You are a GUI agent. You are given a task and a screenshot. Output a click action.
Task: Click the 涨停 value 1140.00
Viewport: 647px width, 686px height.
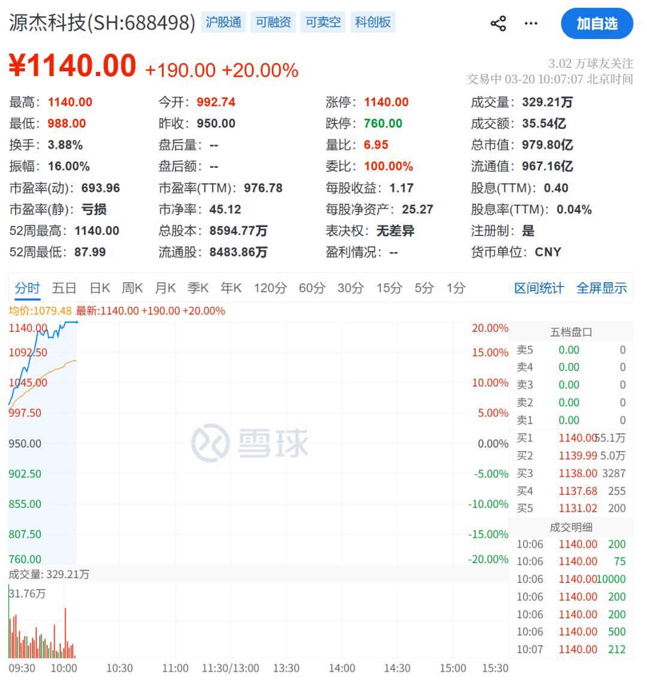(386, 102)
